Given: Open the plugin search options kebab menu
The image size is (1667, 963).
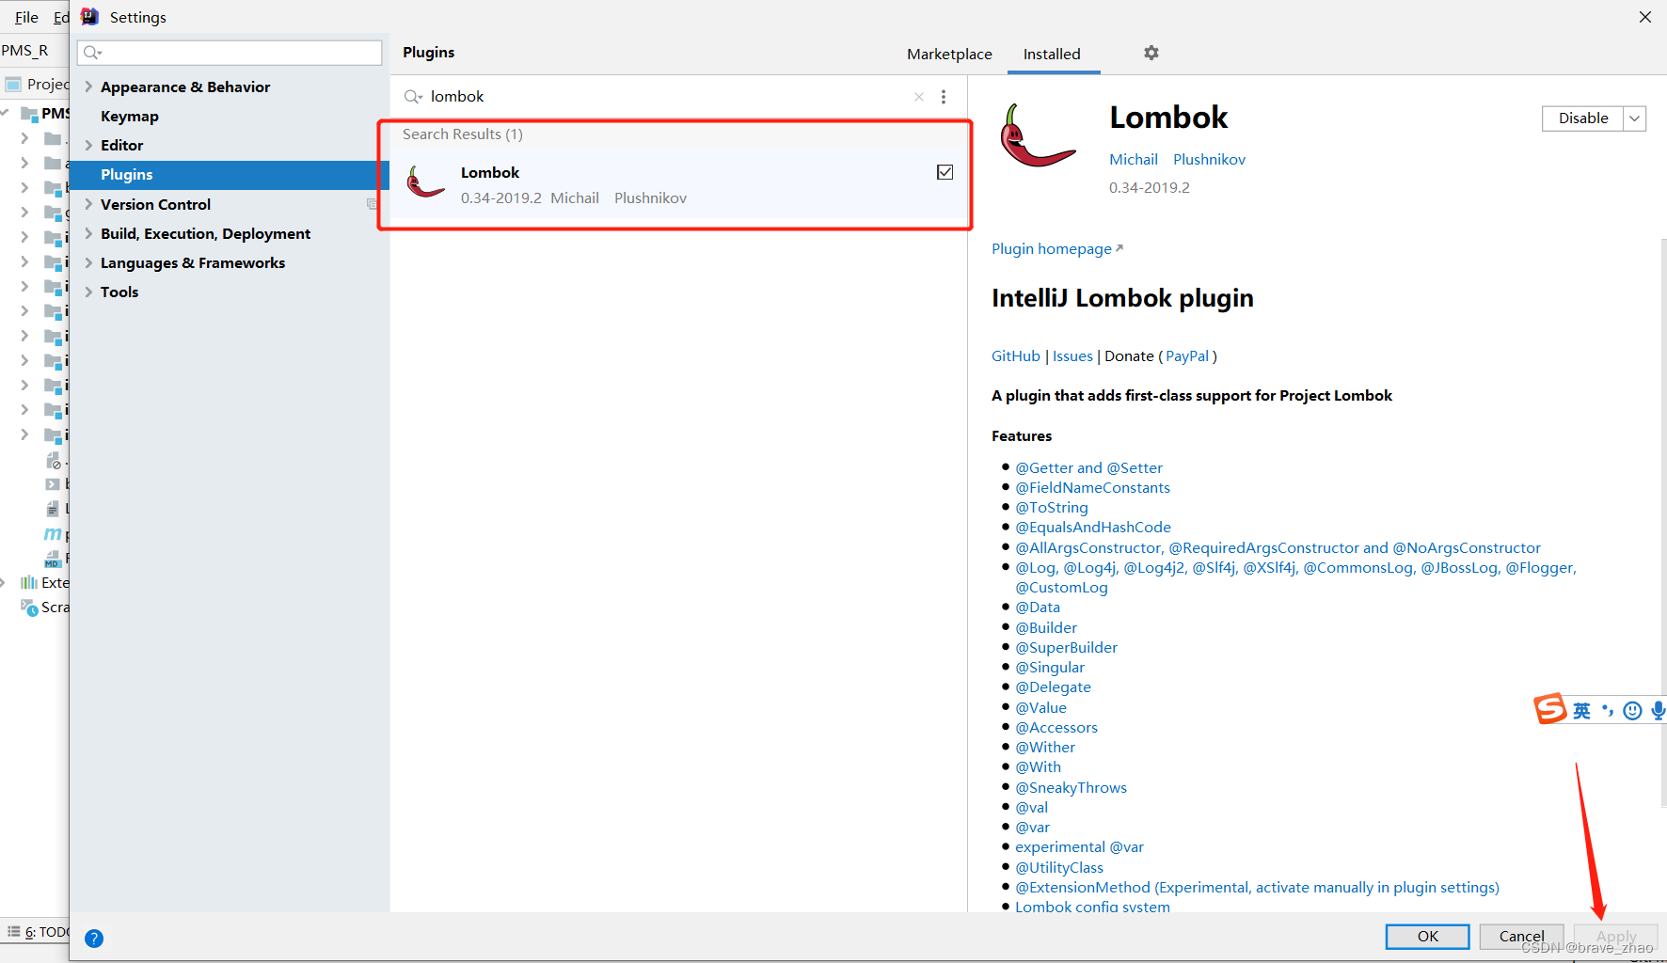Looking at the screenshot, I should point(944,97).
